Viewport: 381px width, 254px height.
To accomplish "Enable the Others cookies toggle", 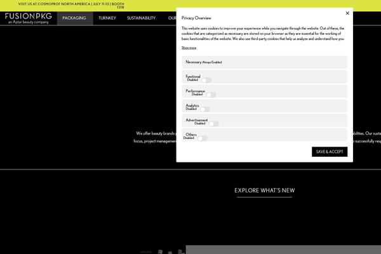I will click(x=203, y=138).
